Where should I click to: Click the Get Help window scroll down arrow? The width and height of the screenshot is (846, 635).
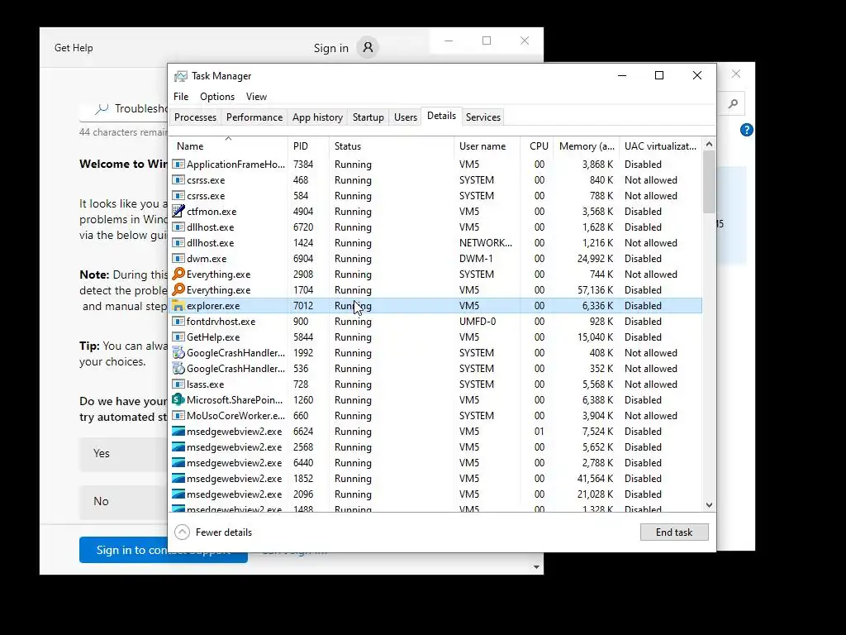(x=536, y=567)
